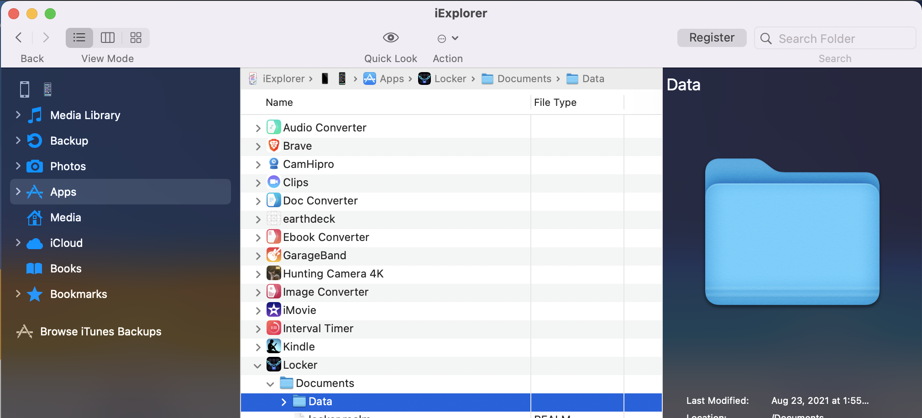Image resolution: width=922 pixels, height=418 pixels.
Task: Select Documents folder in list
Action: (x=287, y=383)
